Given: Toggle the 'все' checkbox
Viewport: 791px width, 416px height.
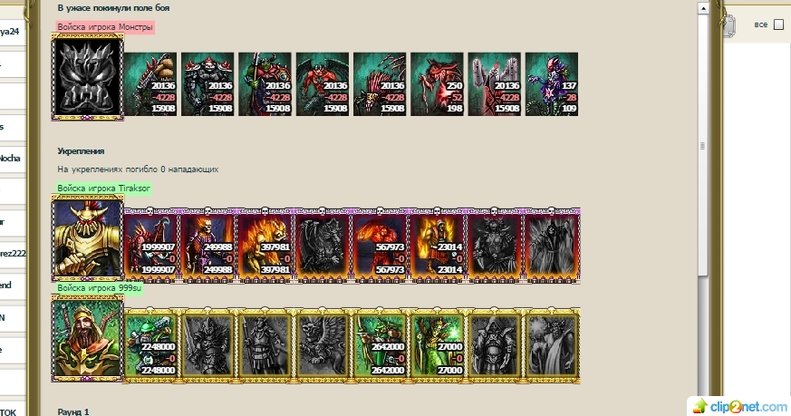Looking at the screenshot, I should (x=779, y=24).
